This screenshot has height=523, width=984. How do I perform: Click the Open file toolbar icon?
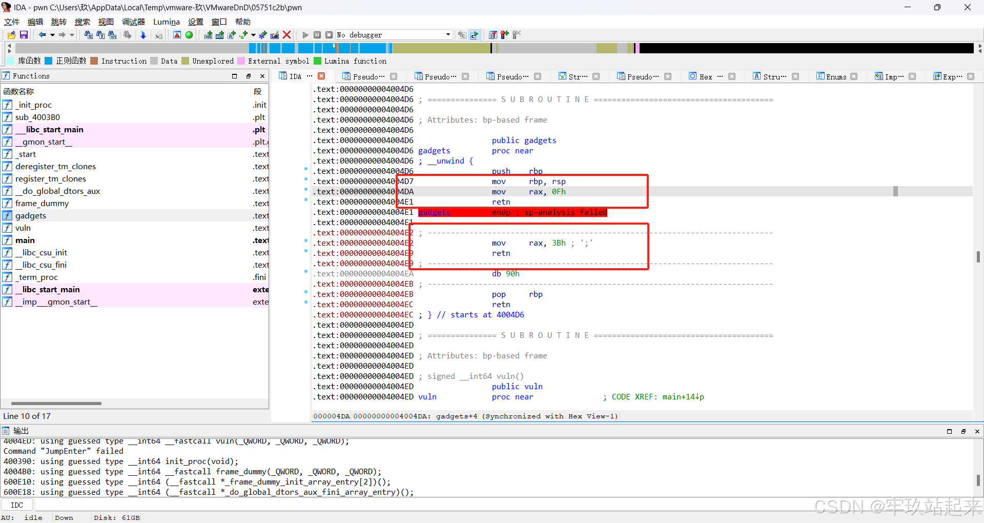(x=11, y=35)
